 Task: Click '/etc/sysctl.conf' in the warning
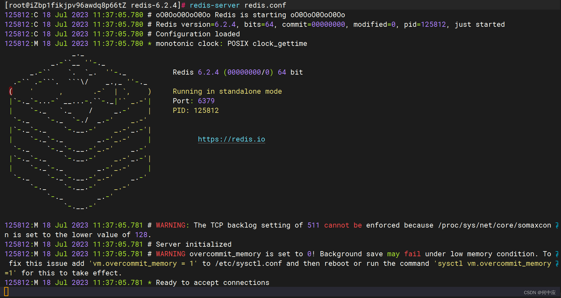[248, 264]
